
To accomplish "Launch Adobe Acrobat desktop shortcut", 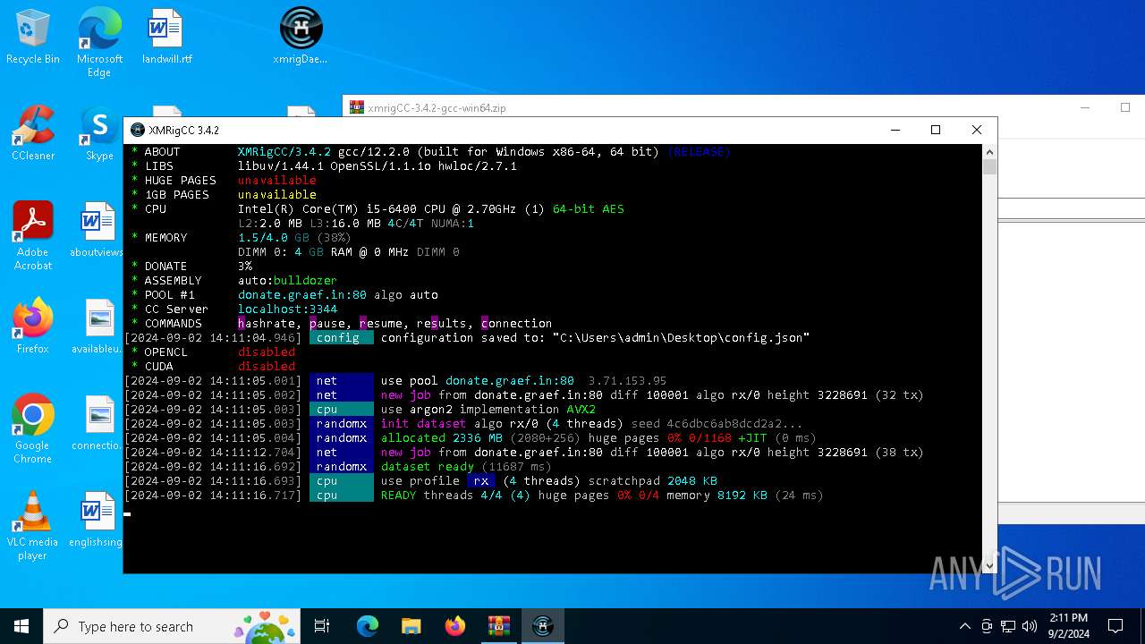I will [33, 236].
